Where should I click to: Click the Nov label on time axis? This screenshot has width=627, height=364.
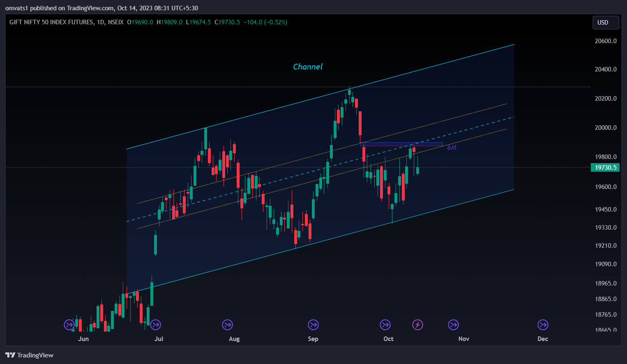[464, 339]
